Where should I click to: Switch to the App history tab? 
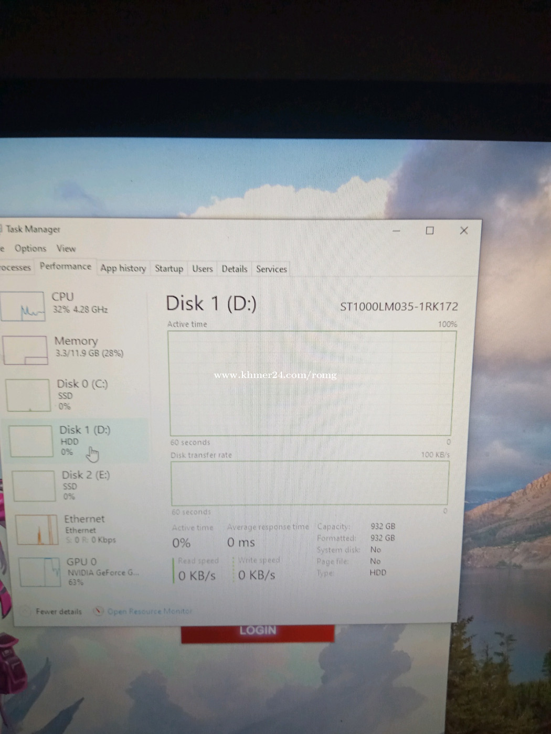(123, 268)
